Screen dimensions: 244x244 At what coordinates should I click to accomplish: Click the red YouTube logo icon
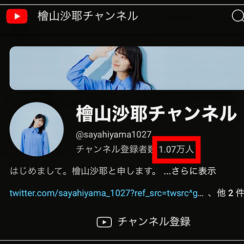click(x=17, y=16)
